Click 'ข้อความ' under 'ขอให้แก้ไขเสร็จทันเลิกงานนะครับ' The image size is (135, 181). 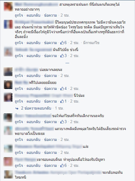pos(50,122)
